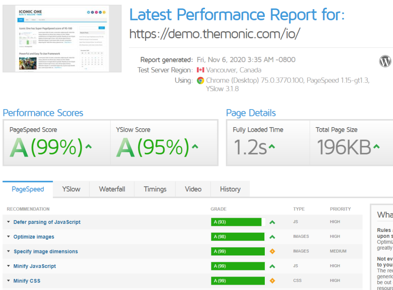Open the Iconic One site screenshot thumbnail
This screenshot has width=393, height=290.
pyautogui.click(x=62, y=39)
